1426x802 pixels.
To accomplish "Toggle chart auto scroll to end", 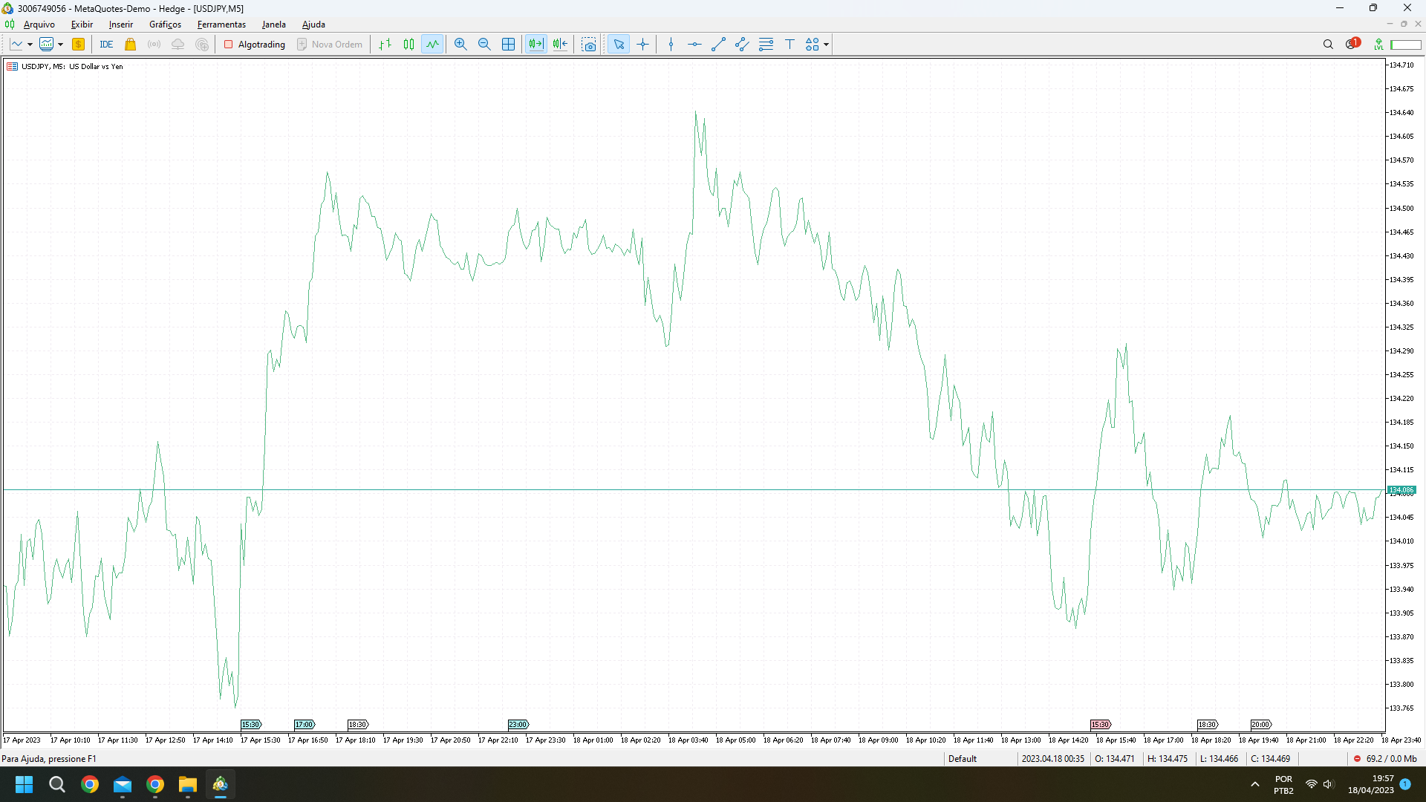I will (535, 45).
